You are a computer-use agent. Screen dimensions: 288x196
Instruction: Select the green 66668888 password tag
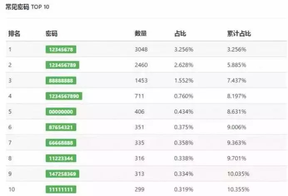tap(61, 143)
